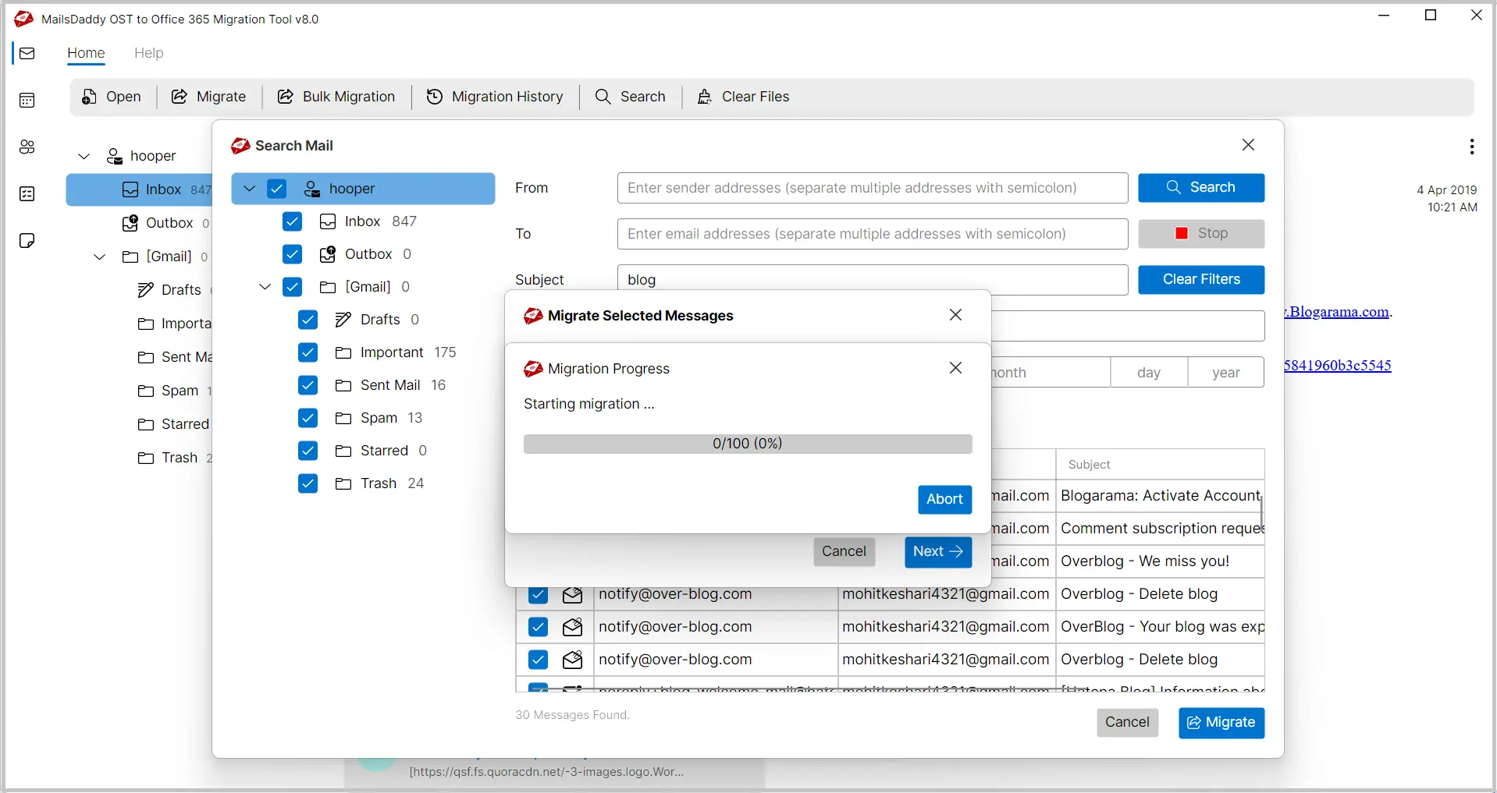Click the From sender address field
The image size is (1497, 793).
tap(872, 188)
